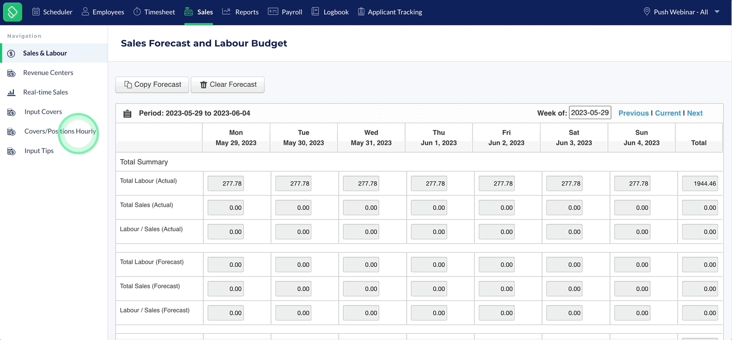Select Revenue Centers in the sidebar
Screen dimensions: 732x340
(x=48, y=73)
